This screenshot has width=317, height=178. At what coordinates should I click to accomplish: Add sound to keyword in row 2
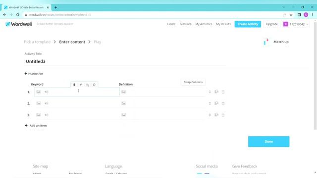47,103
